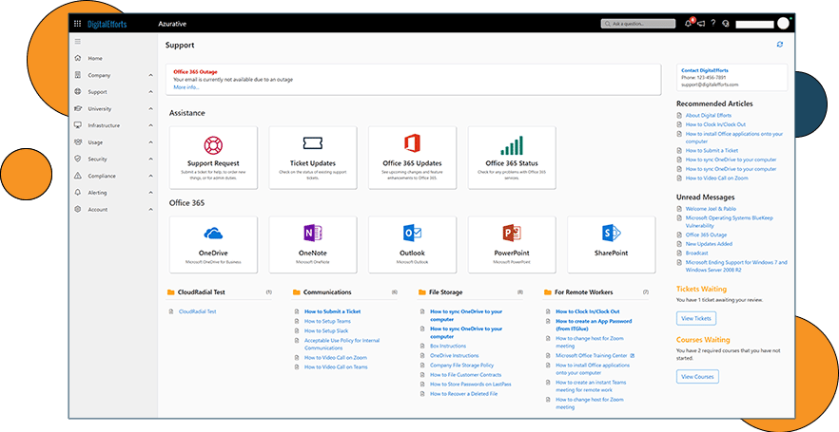Expand Support chevron in sidebar

[x=151, y=92]
